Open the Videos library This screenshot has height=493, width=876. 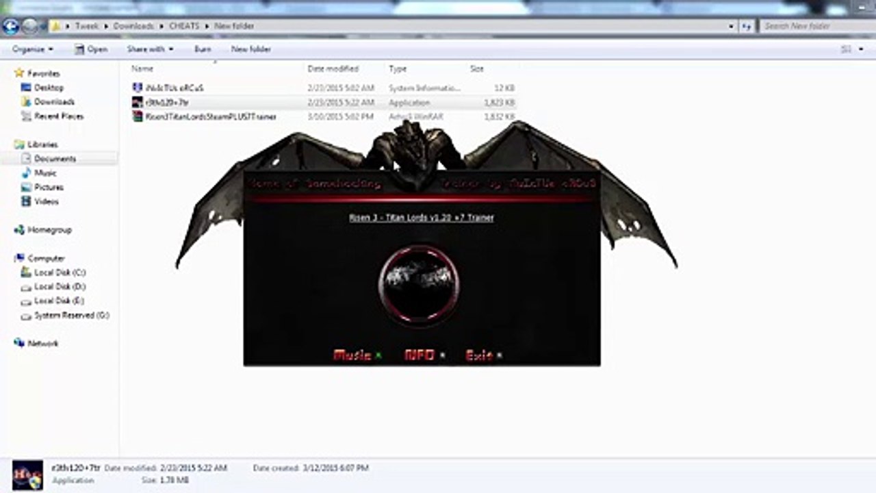pyautogui.click(x=47, y=202)
